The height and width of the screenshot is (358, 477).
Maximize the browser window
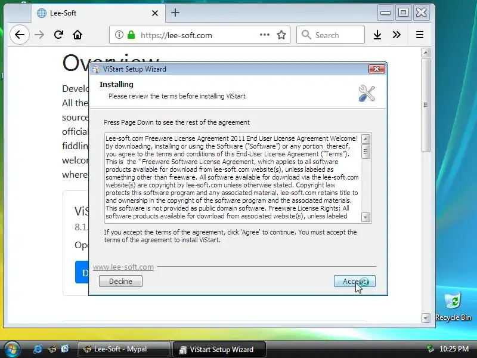pyautogui.click(x=404, y=13)
